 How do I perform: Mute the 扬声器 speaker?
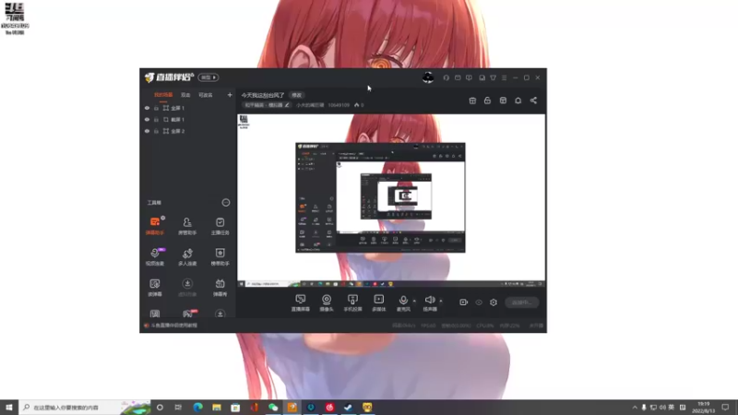coord(430,302)
